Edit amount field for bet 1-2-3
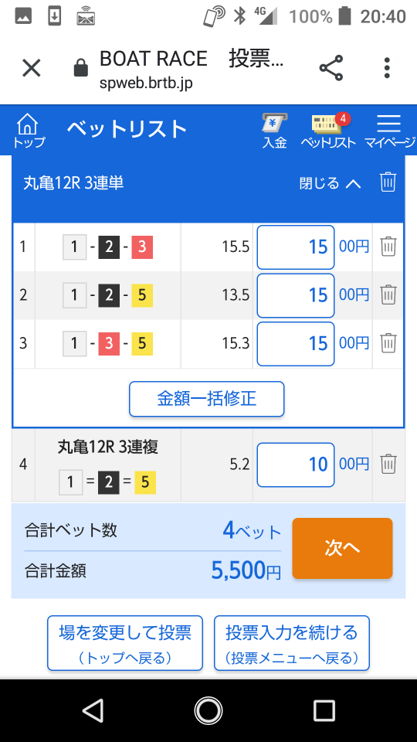This screenshot has width=417, height=742. pos(296,247)
